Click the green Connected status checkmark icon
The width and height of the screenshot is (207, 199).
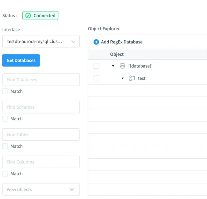pos(28,16)
